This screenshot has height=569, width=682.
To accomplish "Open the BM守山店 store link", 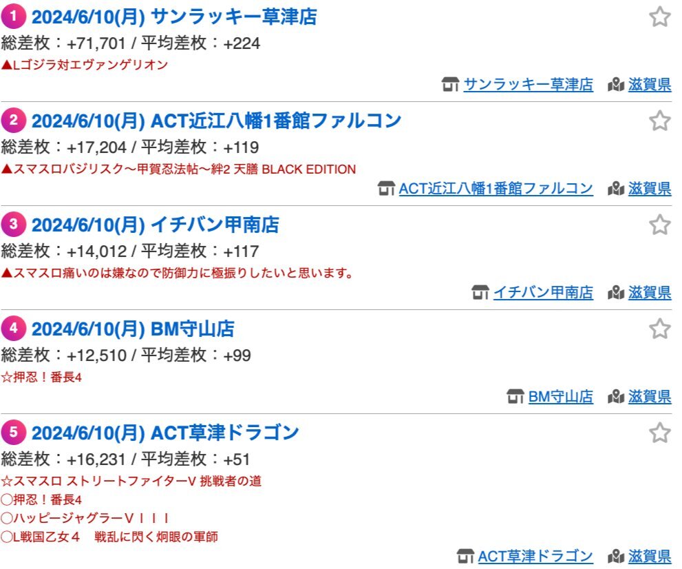I will tap(561, 397).
